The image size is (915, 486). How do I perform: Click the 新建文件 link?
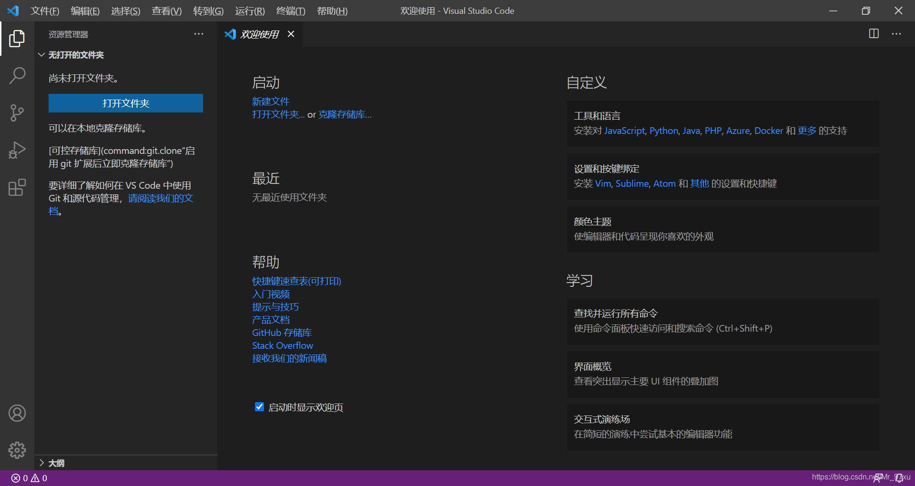click(x=271, y=101)
